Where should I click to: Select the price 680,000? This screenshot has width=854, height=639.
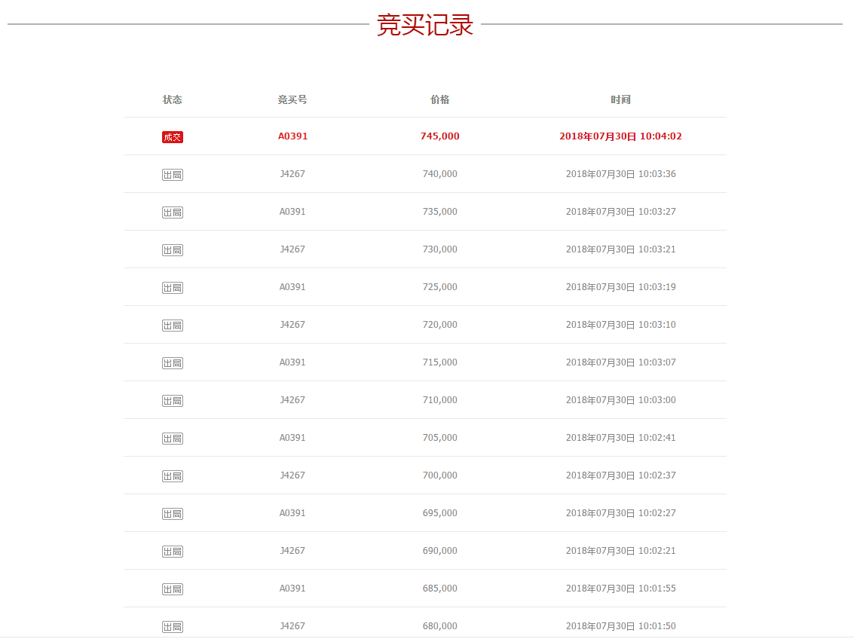[439, 625]
